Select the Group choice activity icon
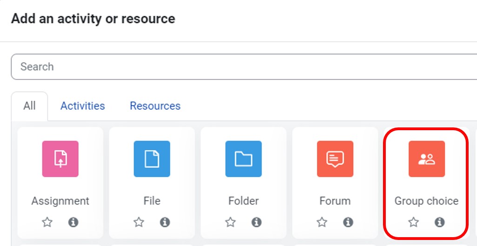Screen dimensions: 477x246 426,159
